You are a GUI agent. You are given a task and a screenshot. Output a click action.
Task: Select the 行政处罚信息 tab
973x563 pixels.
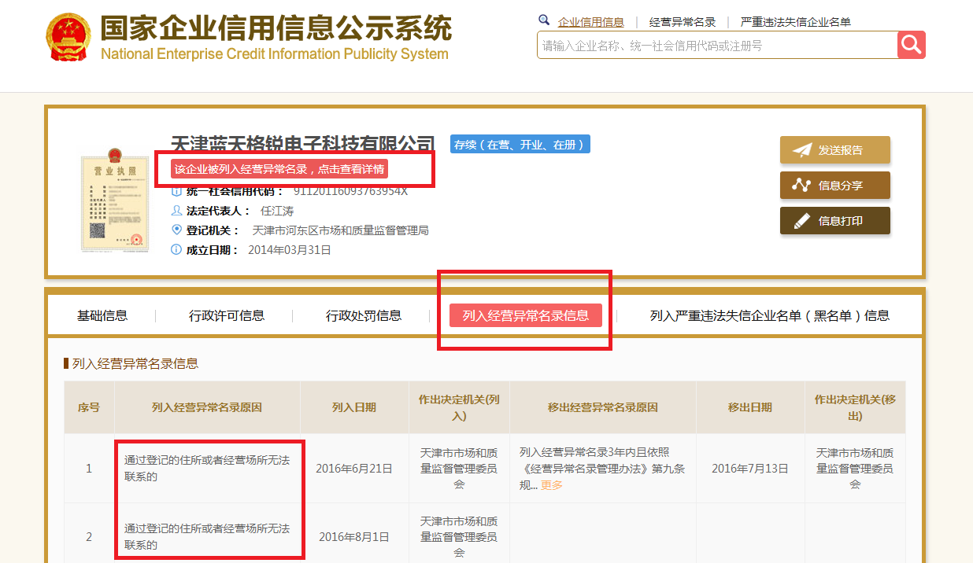click(x=365, y=315)
